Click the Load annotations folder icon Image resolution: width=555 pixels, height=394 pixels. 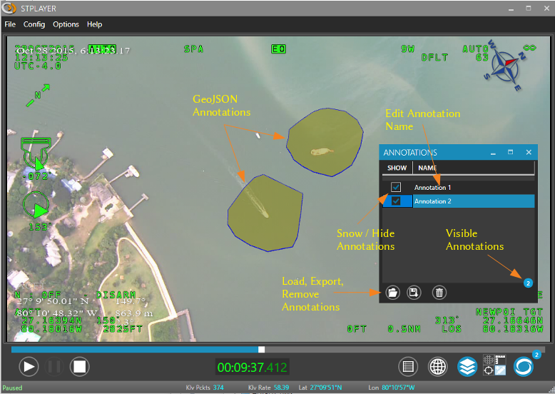[392, 292]
